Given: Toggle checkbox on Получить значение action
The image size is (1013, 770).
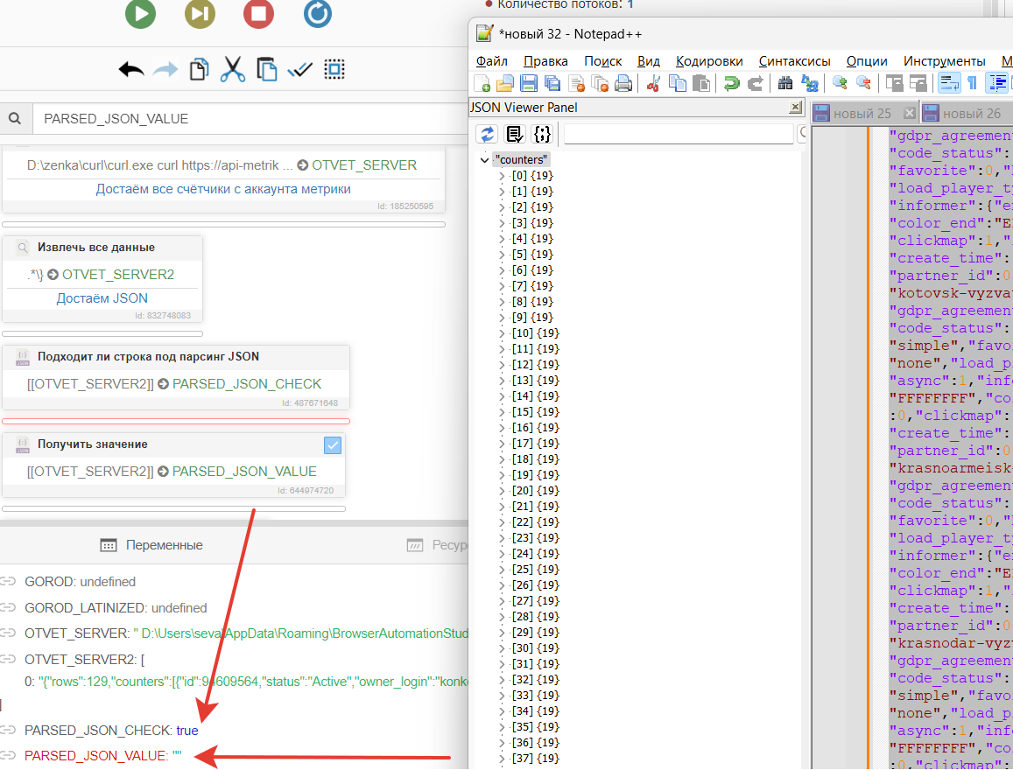Looking at the screenshot, I should [333, 445].
